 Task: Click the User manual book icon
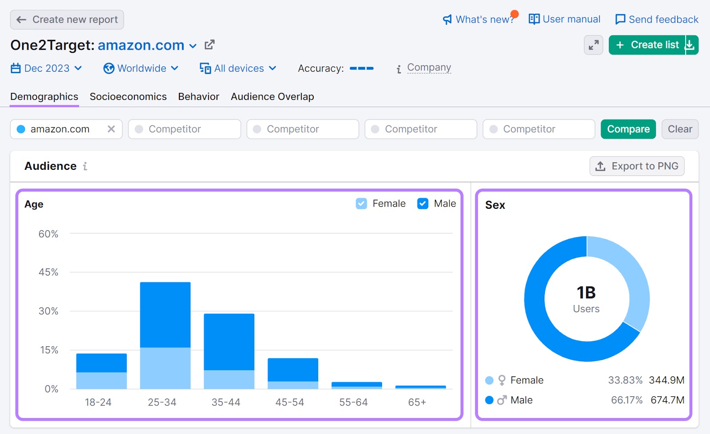click(534, 19)
